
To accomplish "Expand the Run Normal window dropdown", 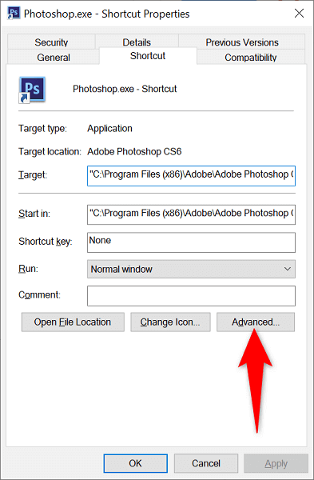I will pos(191,269).
